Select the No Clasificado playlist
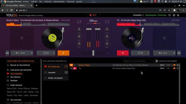 point(56,66)
